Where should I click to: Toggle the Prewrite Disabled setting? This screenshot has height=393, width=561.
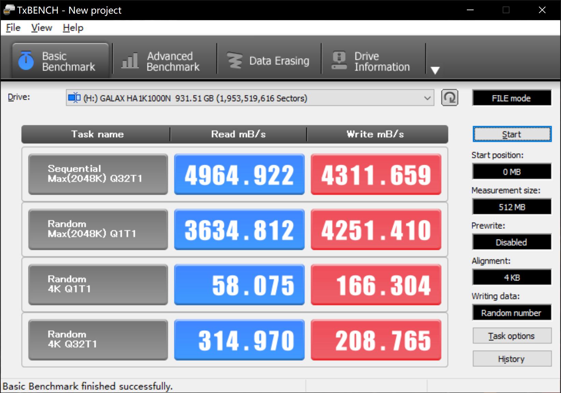(x=511, y=242)
